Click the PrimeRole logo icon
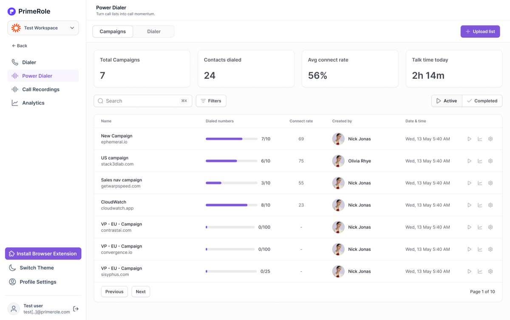The height and width of the screenshot is (320, 510). pos(11,11)
